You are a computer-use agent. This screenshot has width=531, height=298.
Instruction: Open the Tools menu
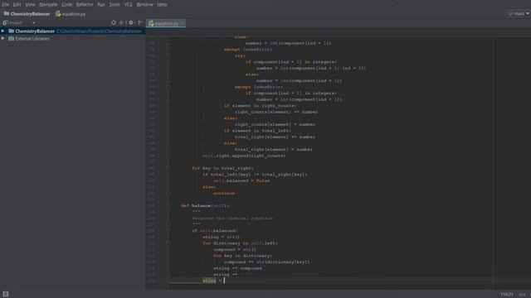[x=114, y=4]
